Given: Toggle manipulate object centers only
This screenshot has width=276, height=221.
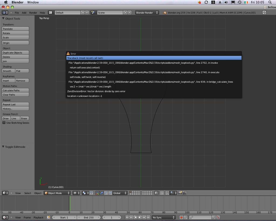Looking at the screenshot, I should 91,193.
